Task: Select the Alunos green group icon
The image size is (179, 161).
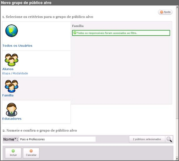Action: 11,60
